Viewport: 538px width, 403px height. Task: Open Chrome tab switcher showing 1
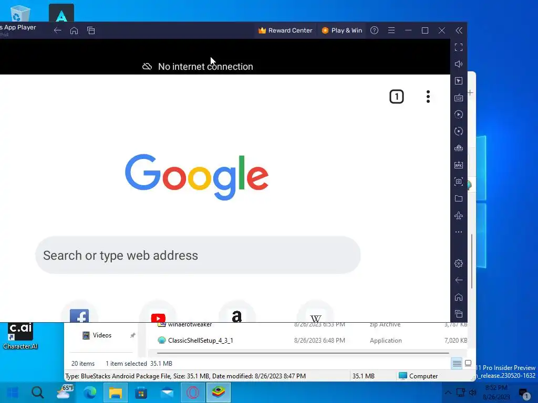pos(397,97)
